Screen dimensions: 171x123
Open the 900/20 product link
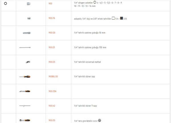[52, 33]
